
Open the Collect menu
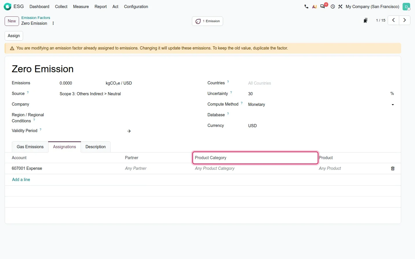coord(61,6)
